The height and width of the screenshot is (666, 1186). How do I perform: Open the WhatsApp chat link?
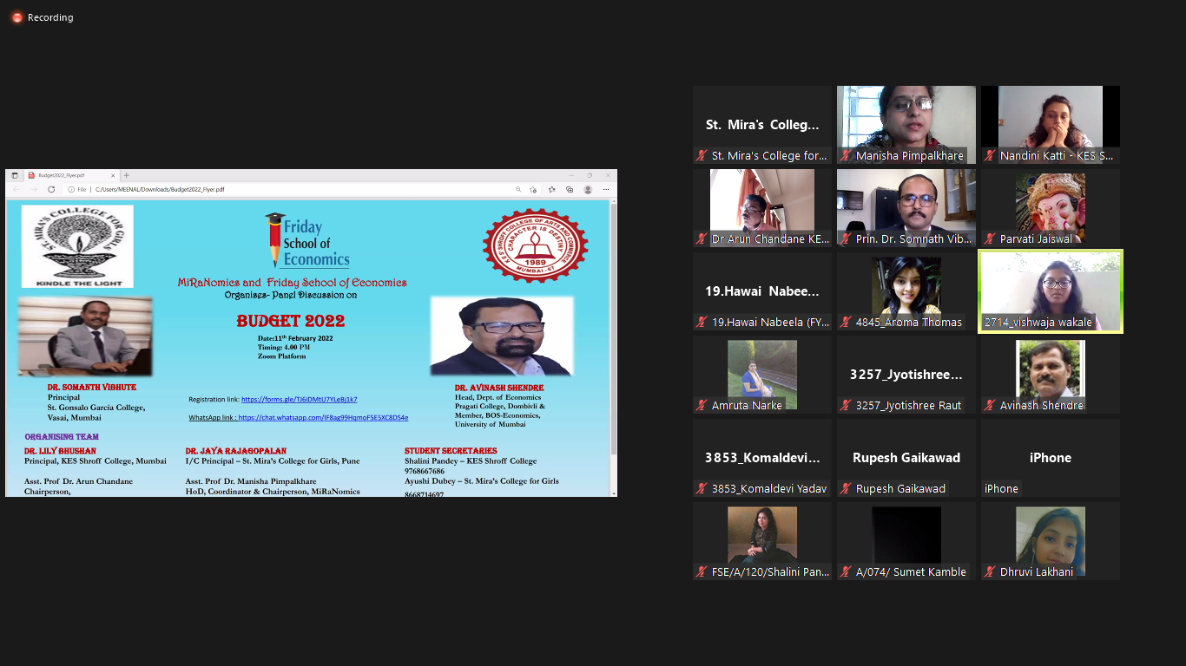pos(323,418)
